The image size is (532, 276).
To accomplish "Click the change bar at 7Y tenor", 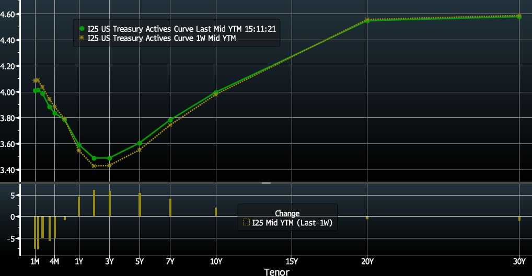I will pyautogui.click(x=170, y=207).
